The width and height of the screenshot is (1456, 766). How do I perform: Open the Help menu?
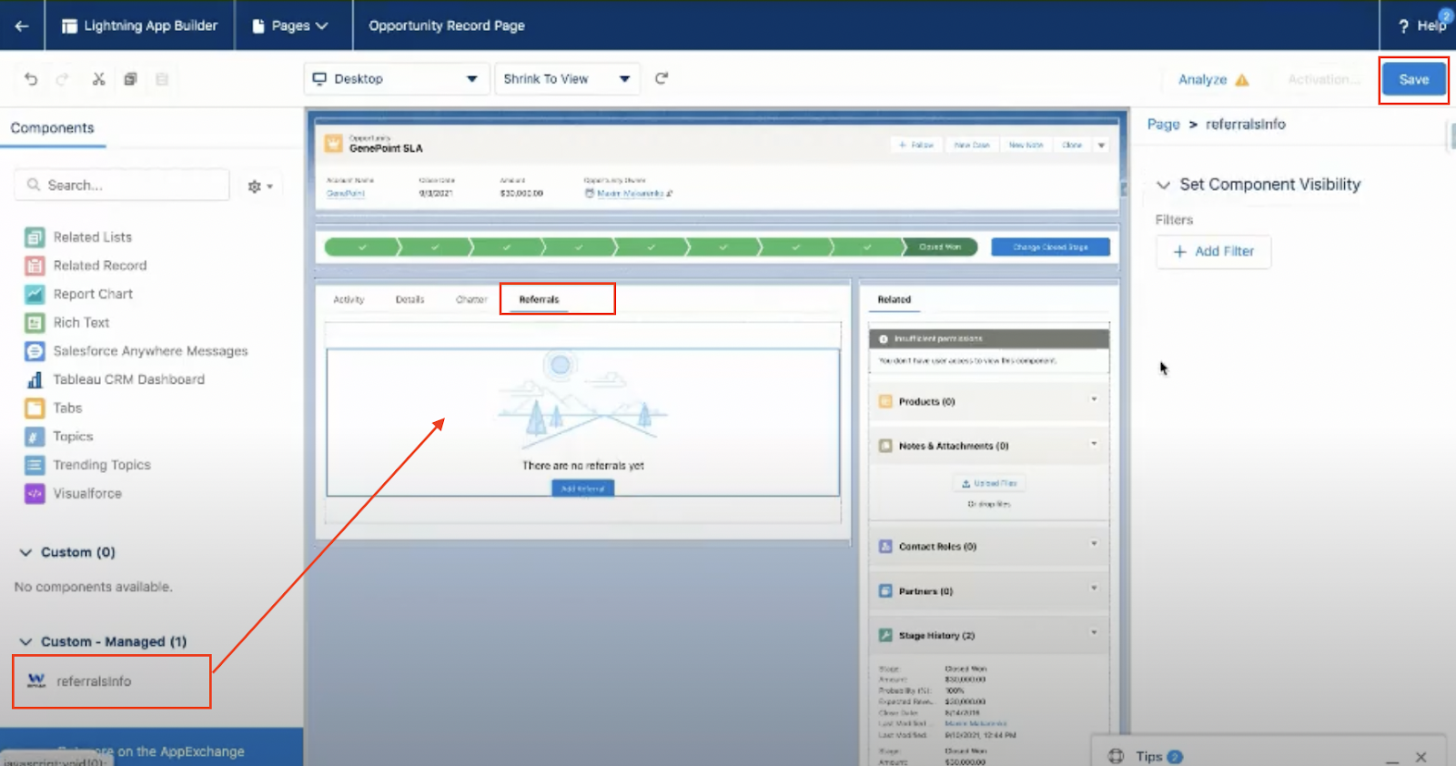1423,25
